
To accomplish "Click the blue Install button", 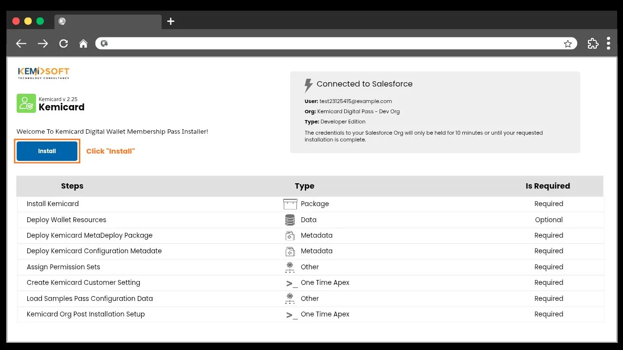I will tap(47, 151).
